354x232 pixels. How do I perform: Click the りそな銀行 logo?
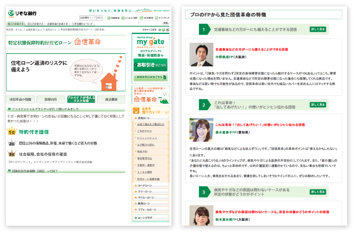(22, 14)
